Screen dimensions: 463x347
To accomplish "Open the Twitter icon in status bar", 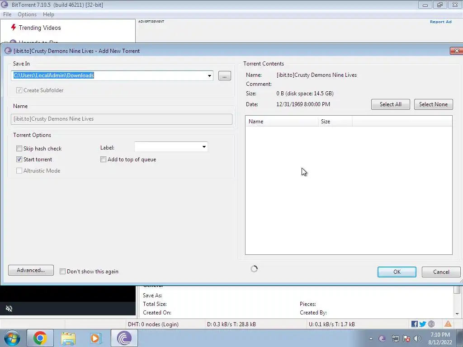I will point(423,324).
